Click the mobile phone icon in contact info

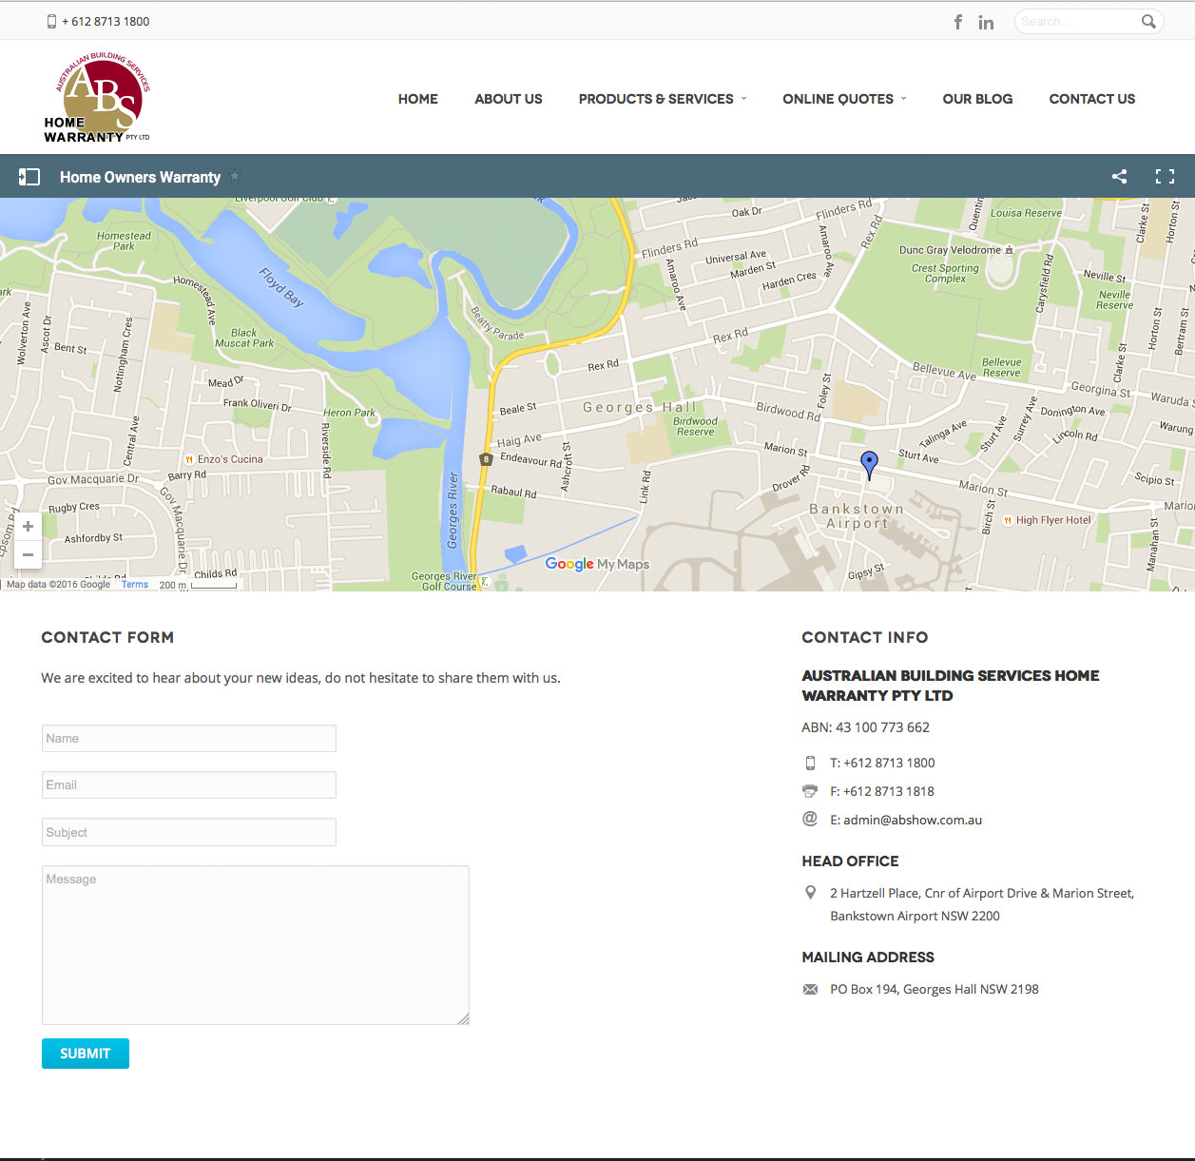[810, 763]
